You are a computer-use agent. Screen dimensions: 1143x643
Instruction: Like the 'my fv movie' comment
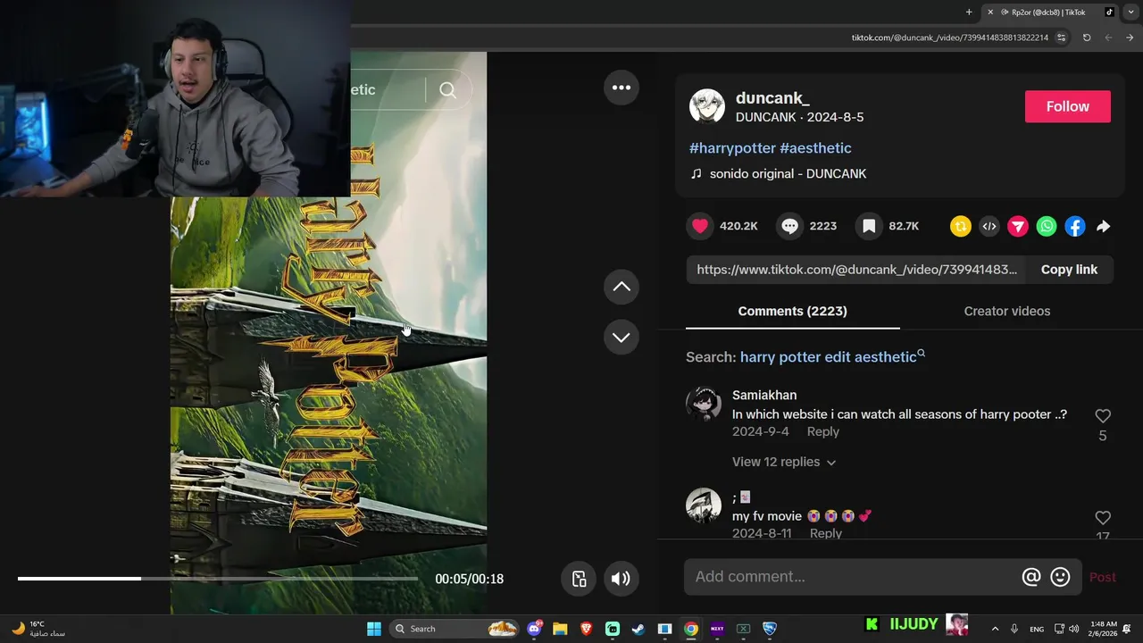tap(1103, 518)
